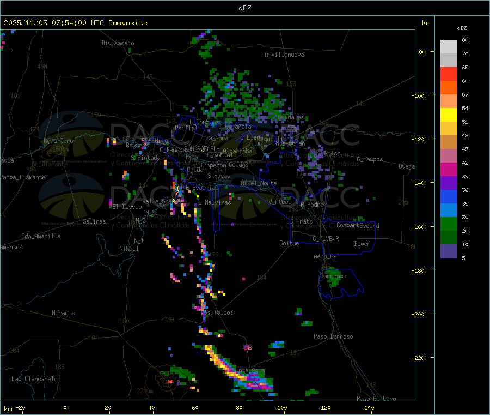Pick the magenta swatch in the legend
Screen dimensions: 490x415
(x=449, y=169)
